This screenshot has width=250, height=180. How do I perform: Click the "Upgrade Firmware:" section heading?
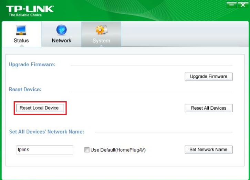[x=32, y=64]
